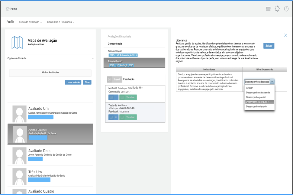
Task: Click the Nível Observado dropdown arrow
Action: (272, 82)
